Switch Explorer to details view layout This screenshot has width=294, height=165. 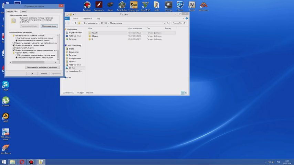182,93
